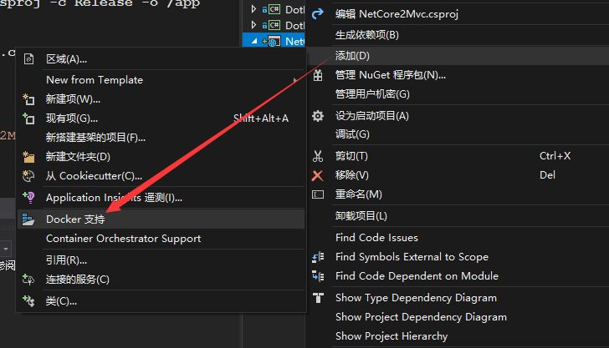Click the NetCore2Mvc web project icon in tree
Image resolution: width=609 pixels, height=348 pixels.
point(274,41)
